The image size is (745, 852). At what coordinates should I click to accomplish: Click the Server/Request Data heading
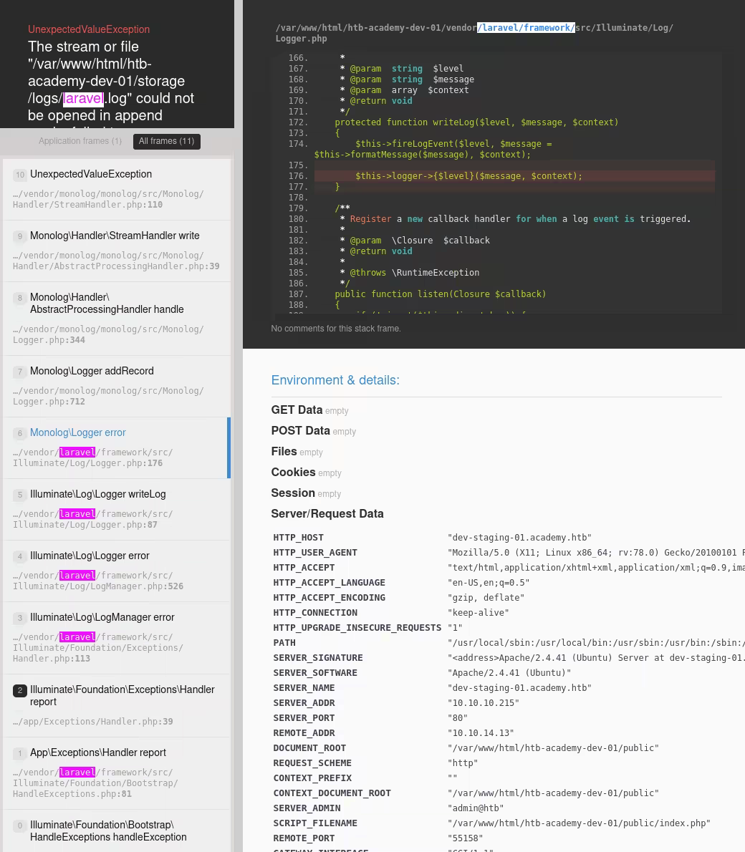click(327, 514)
